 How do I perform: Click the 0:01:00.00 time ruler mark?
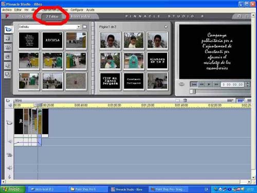114,105
